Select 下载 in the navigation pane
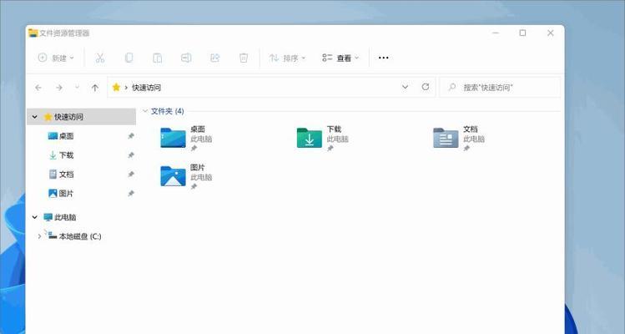 pos(66,155)
